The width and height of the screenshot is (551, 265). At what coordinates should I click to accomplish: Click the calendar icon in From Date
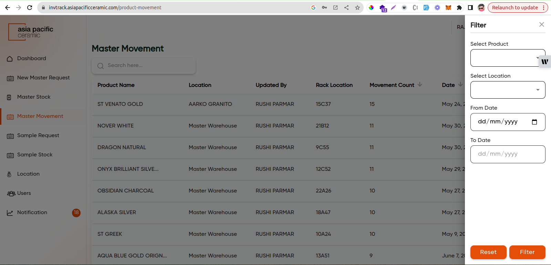coord(534,122)
